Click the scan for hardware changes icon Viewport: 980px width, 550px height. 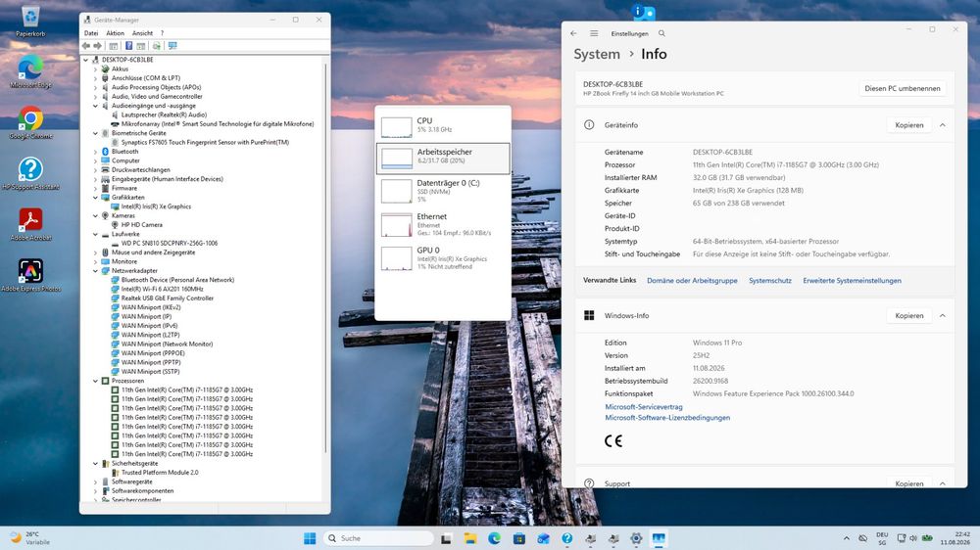[156, 46]
